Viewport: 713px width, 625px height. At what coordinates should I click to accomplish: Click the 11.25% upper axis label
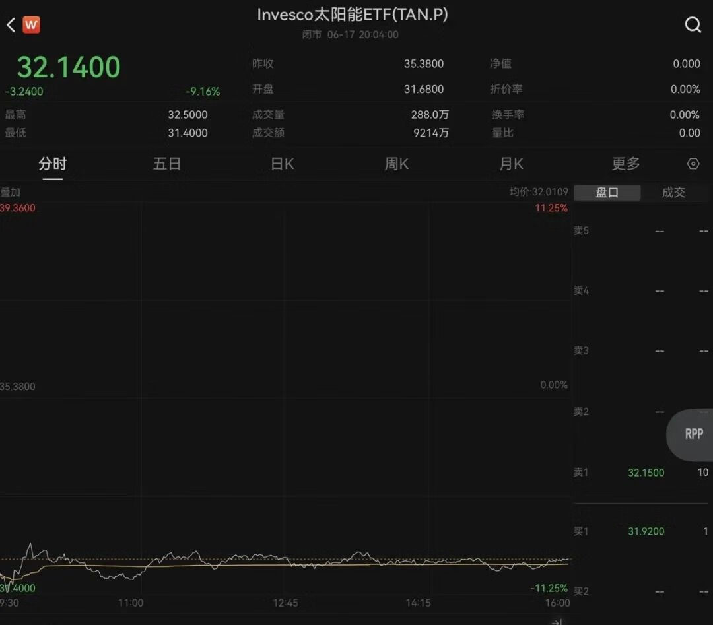click(551, 208)
